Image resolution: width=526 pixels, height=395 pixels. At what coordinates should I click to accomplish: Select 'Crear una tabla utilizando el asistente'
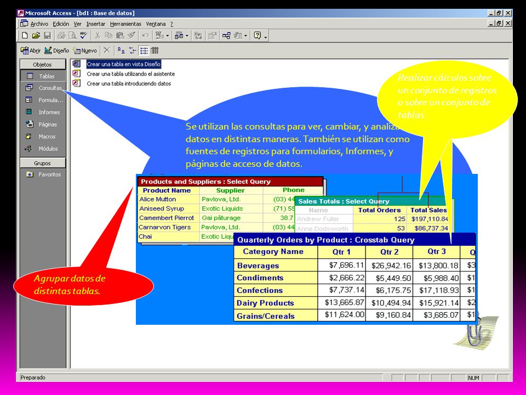(x=130, y=74)
